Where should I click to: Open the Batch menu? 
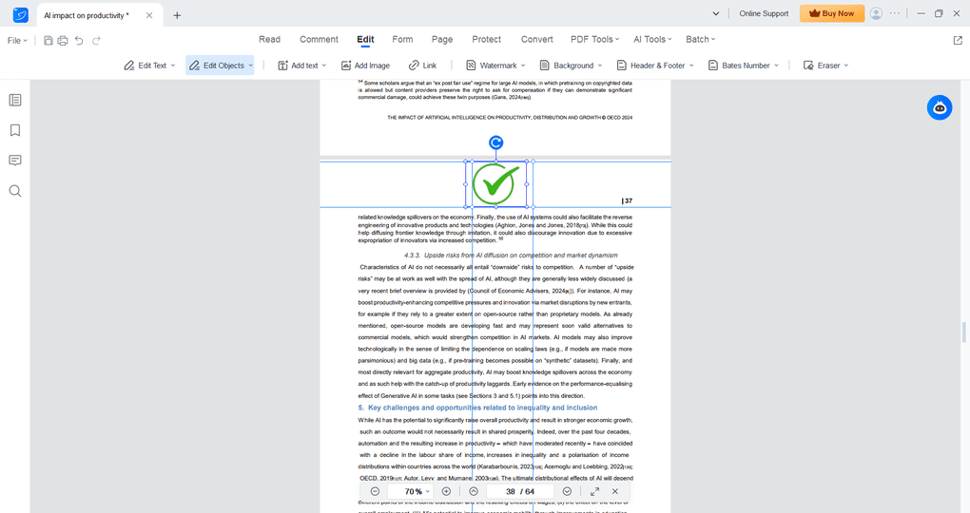700,40
